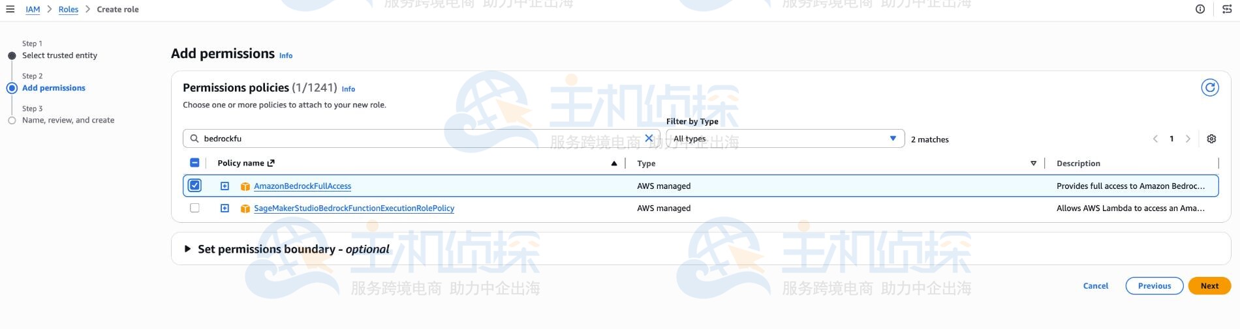Image resolution: width=1240 pixels, height=329 pixels.
Task: Click the search magnifier icon
Action: (x=194, y=138)
